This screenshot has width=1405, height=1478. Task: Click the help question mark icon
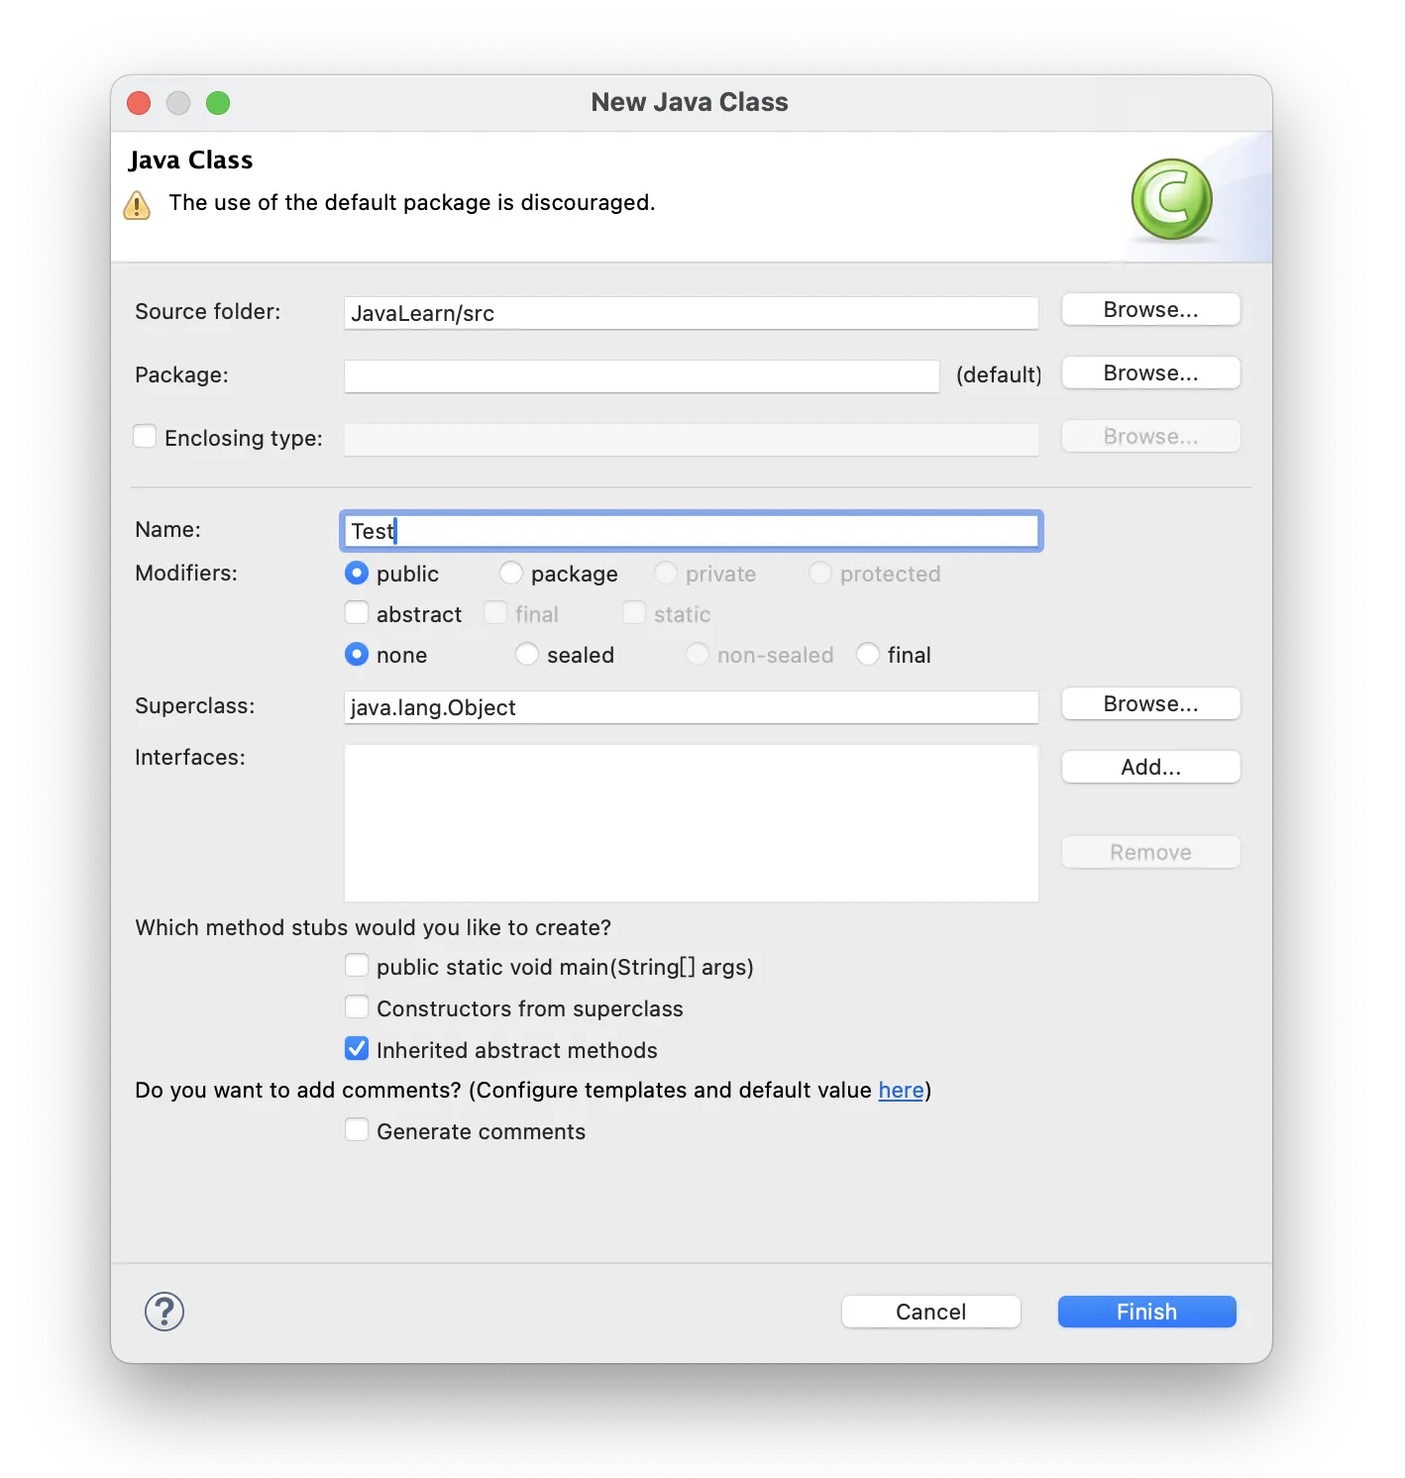tap(164, 1312)
